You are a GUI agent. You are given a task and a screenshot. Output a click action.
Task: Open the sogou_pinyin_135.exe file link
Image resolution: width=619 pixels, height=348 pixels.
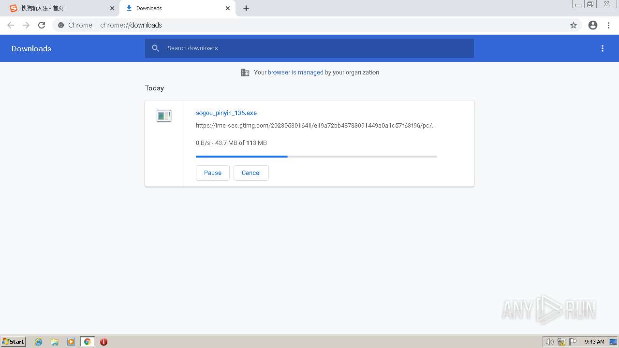pos(226,113)
